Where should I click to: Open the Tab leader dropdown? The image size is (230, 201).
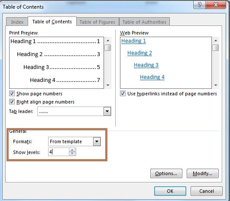click(107, 111)
